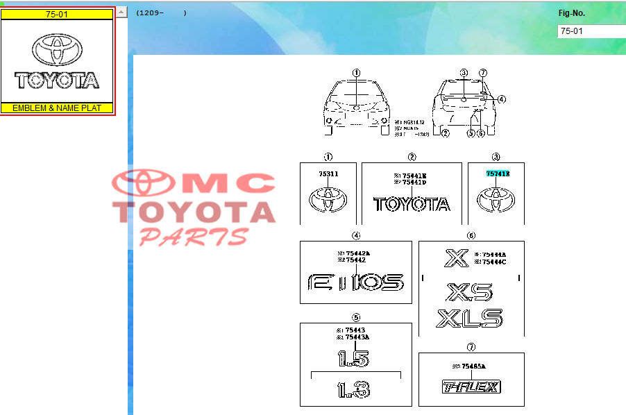Open the 75-01 Emblem & Name Plate thumbnail
Viewport: 626px width, 415px height.
point(58,61)
